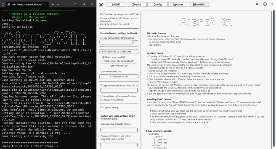The width and height of the screenshot is (276, 149).
Task: Click 'Installing VirtIO drivers' heading
Action: pyautogui.click(x=159, y=99)
